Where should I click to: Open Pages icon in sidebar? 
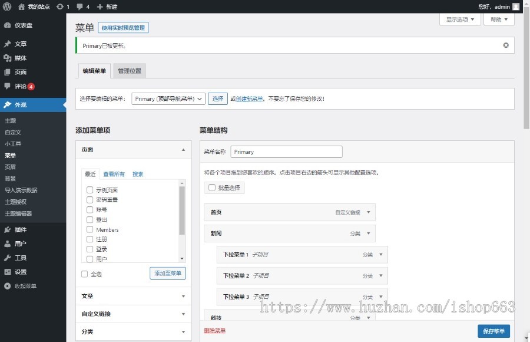(8, 72)
